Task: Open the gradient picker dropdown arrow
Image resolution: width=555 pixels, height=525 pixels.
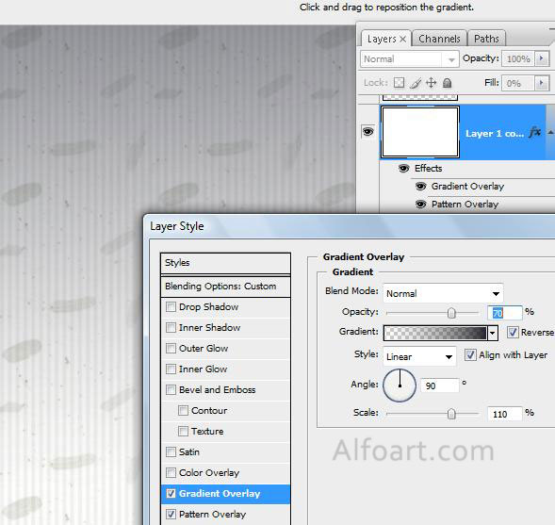Action: pyautogui.click(x=493, y=333)
